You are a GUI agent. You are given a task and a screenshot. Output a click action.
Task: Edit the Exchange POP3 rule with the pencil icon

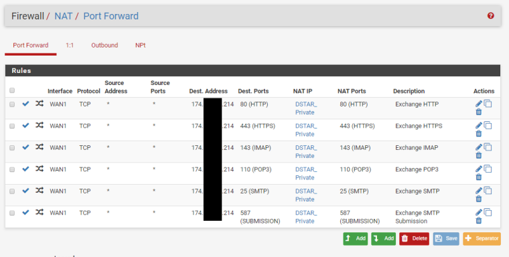(478, 169)
